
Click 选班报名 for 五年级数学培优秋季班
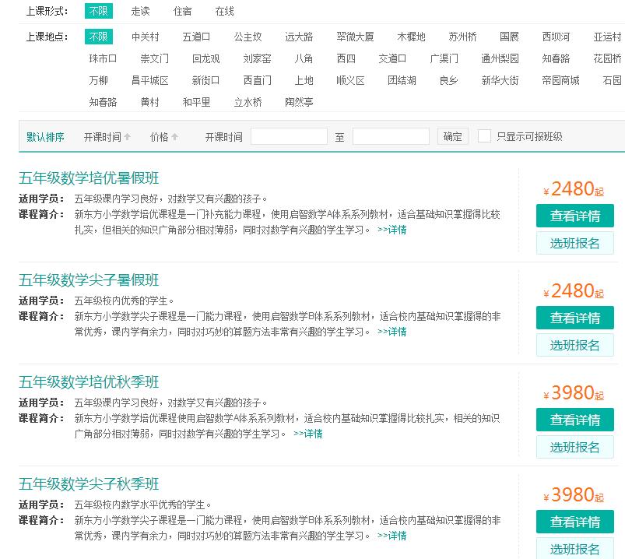[x=574, y=446]
